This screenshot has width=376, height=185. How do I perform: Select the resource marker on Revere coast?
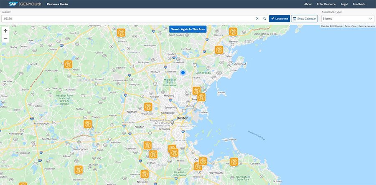pos(201,97)
